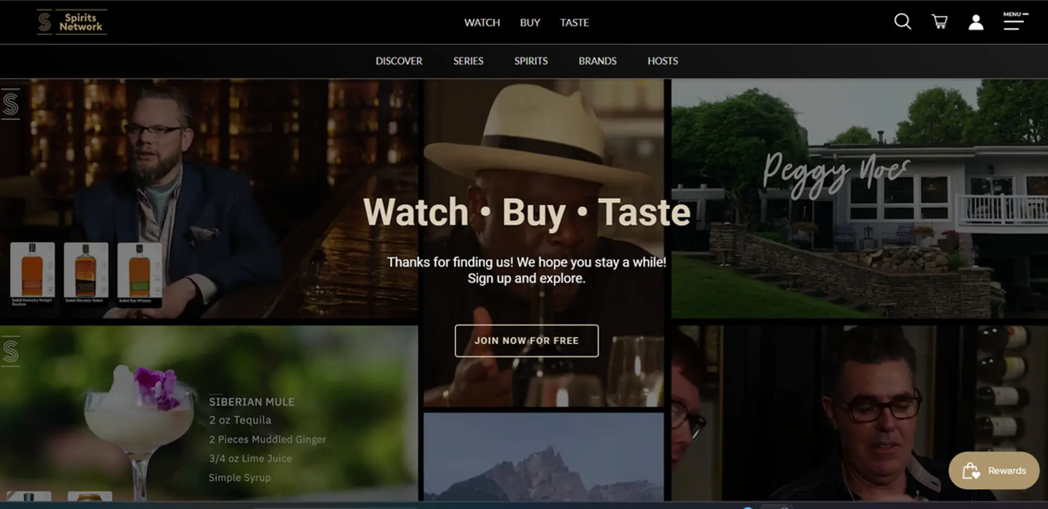Viewport: 1048px width, 509px height.
Task: Open the man with wine bottles video tile
Action: point(860,413)
